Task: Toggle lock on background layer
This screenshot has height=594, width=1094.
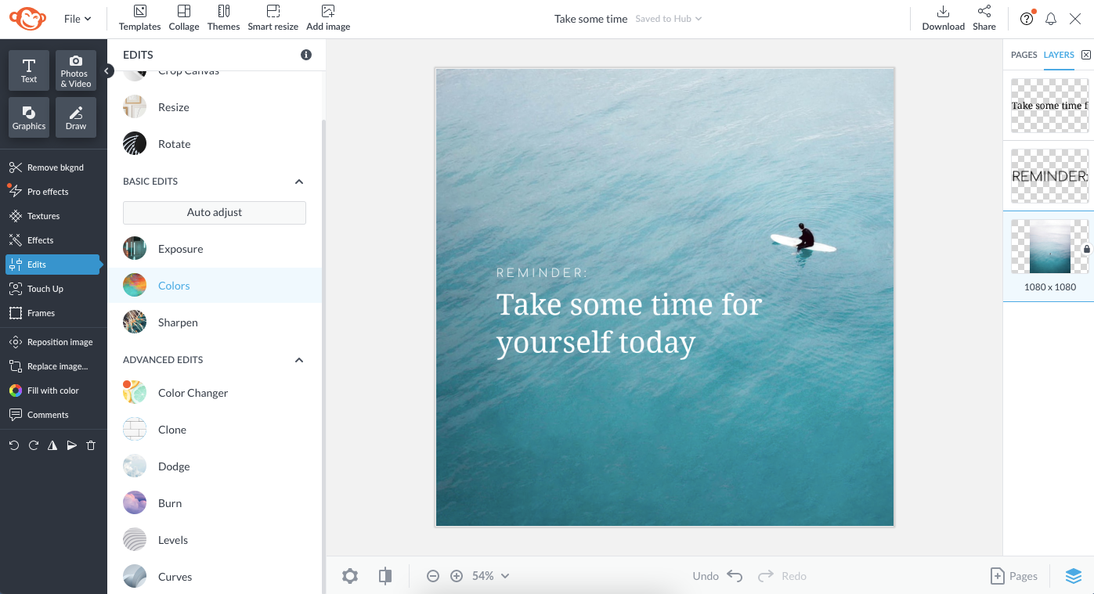Action: pyautogui.click(x=1087, y=249)
